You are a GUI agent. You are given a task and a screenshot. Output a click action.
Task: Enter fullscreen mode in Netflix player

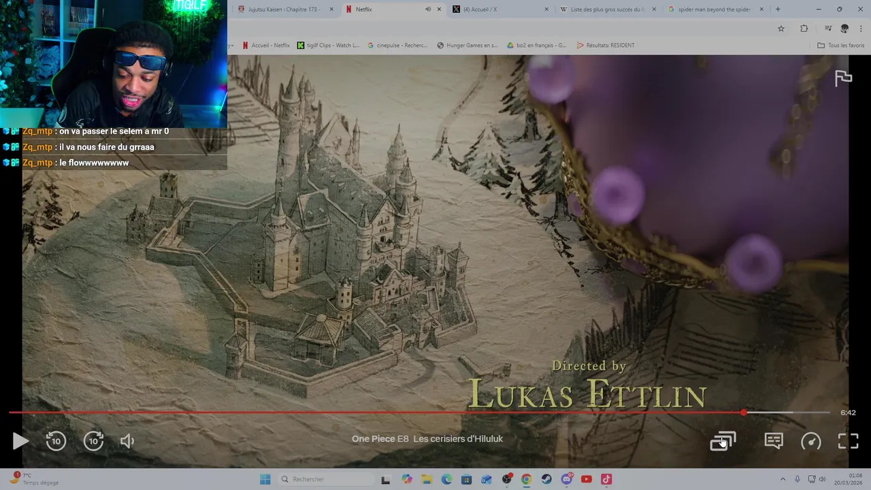click(848, 441)
